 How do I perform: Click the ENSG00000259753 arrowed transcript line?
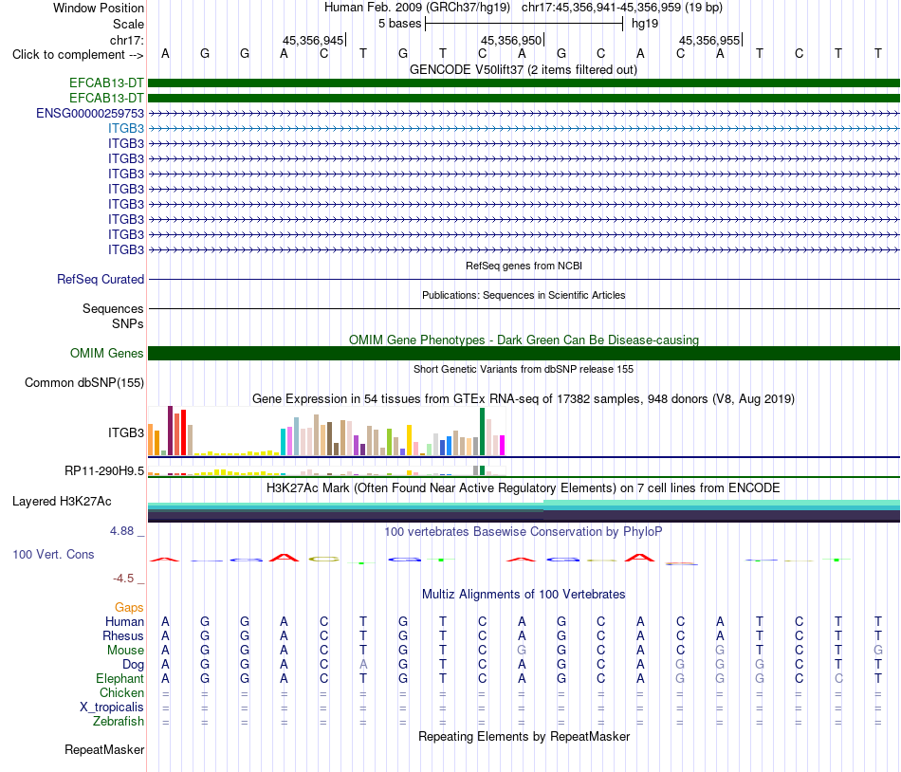pos(524,113)
